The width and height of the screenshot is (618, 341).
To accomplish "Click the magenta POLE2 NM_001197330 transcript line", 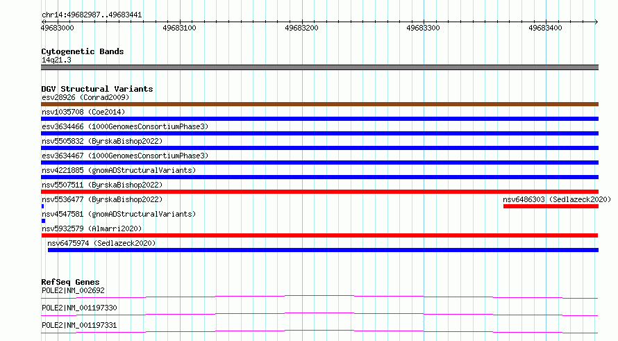I will (319, 314).
